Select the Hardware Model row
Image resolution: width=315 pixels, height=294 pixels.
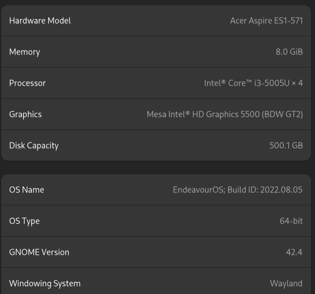[156, 20]
